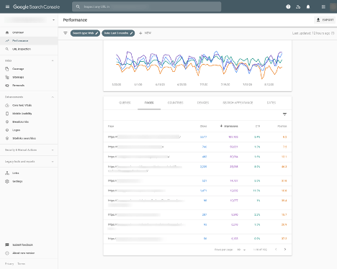Select Performance in the sidebar

tap(29, 41)
